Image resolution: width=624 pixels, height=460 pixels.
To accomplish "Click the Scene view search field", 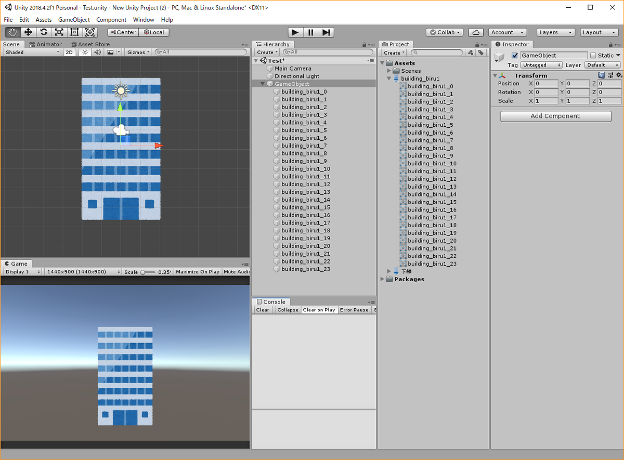I will point(201,52).
